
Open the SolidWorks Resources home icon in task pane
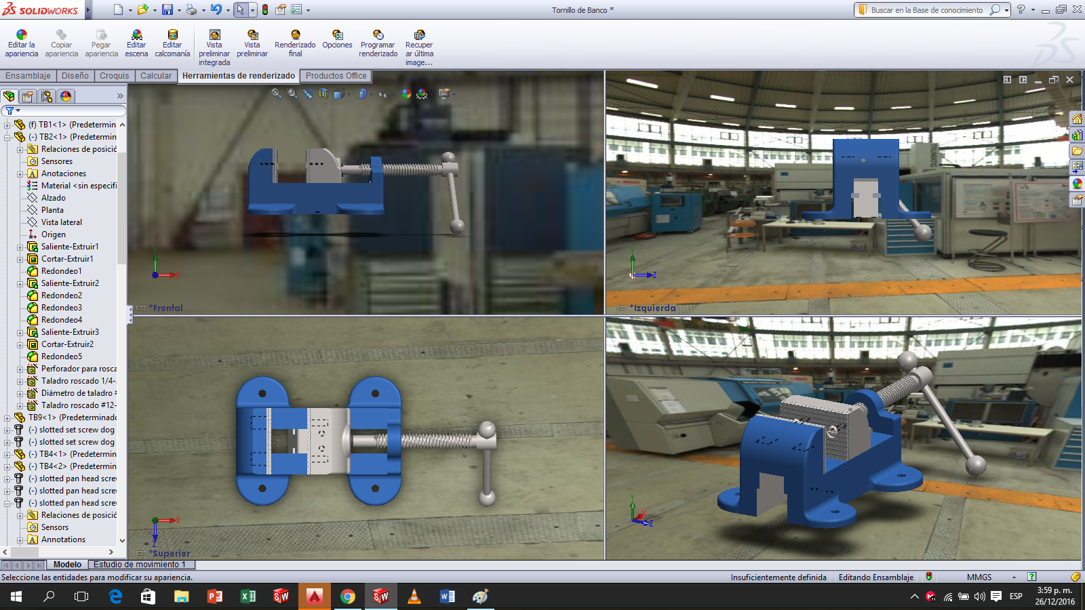[1077, 119]
